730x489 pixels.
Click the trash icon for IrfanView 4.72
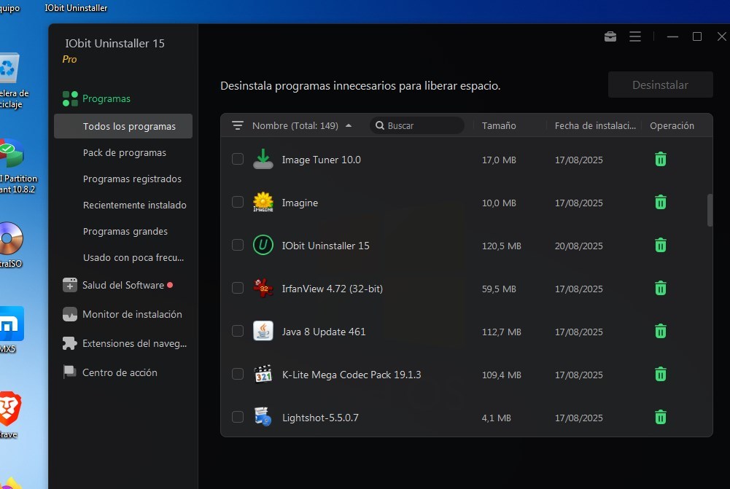coord(660,289)
